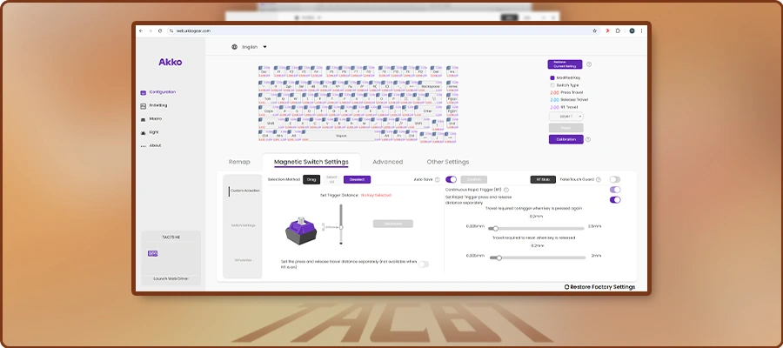Open the Configuration sidebar icon
Image resolution: width=783 pixels, height=348 pixels.
pyautogui.click(x=144, y=92)
